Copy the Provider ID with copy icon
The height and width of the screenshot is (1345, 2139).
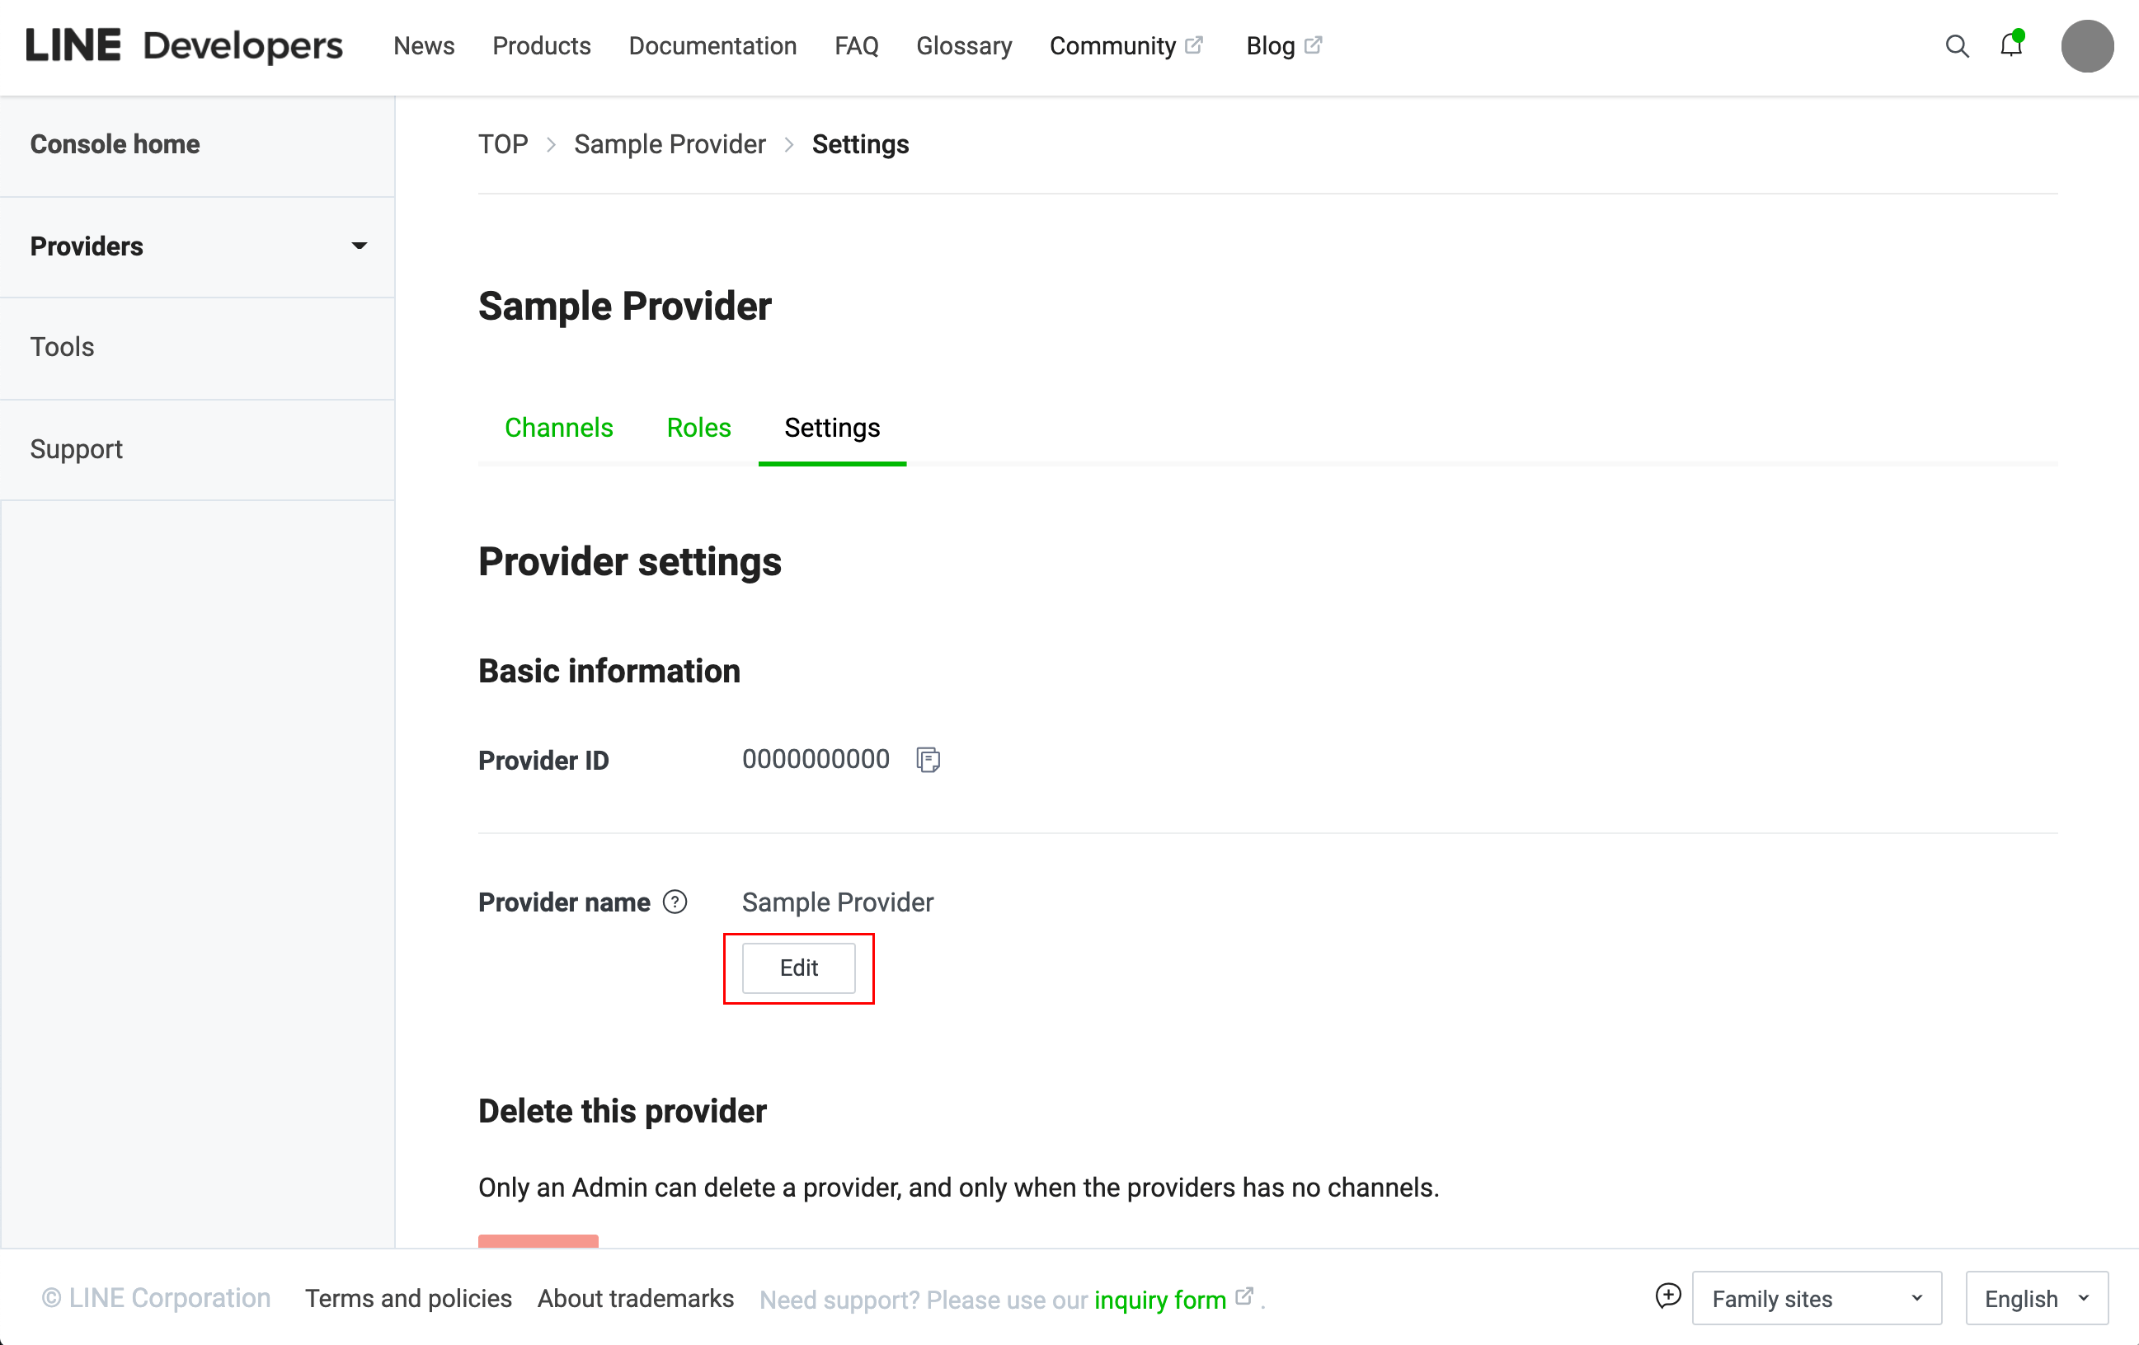928,760
